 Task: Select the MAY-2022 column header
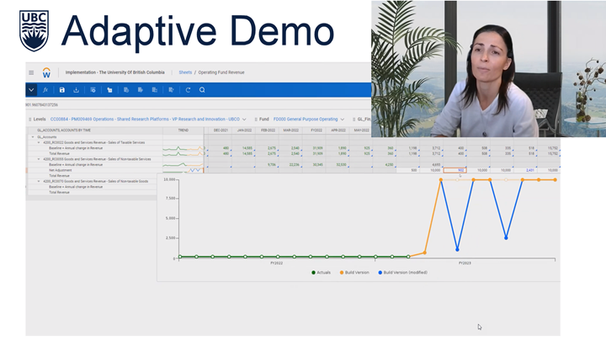[361, 131]
